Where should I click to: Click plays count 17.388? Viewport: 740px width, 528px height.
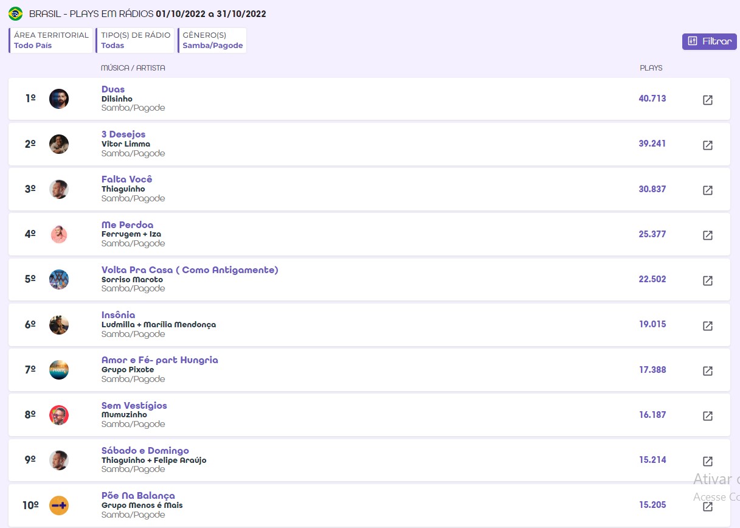[x=652, y=370]
